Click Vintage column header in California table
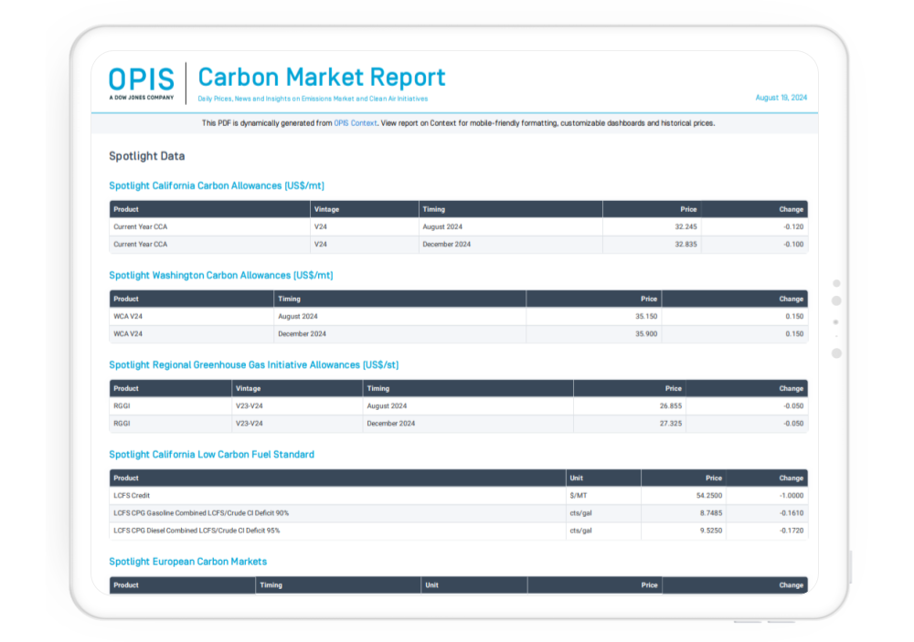Screen dimensions: 914x642 click(326, 209)
